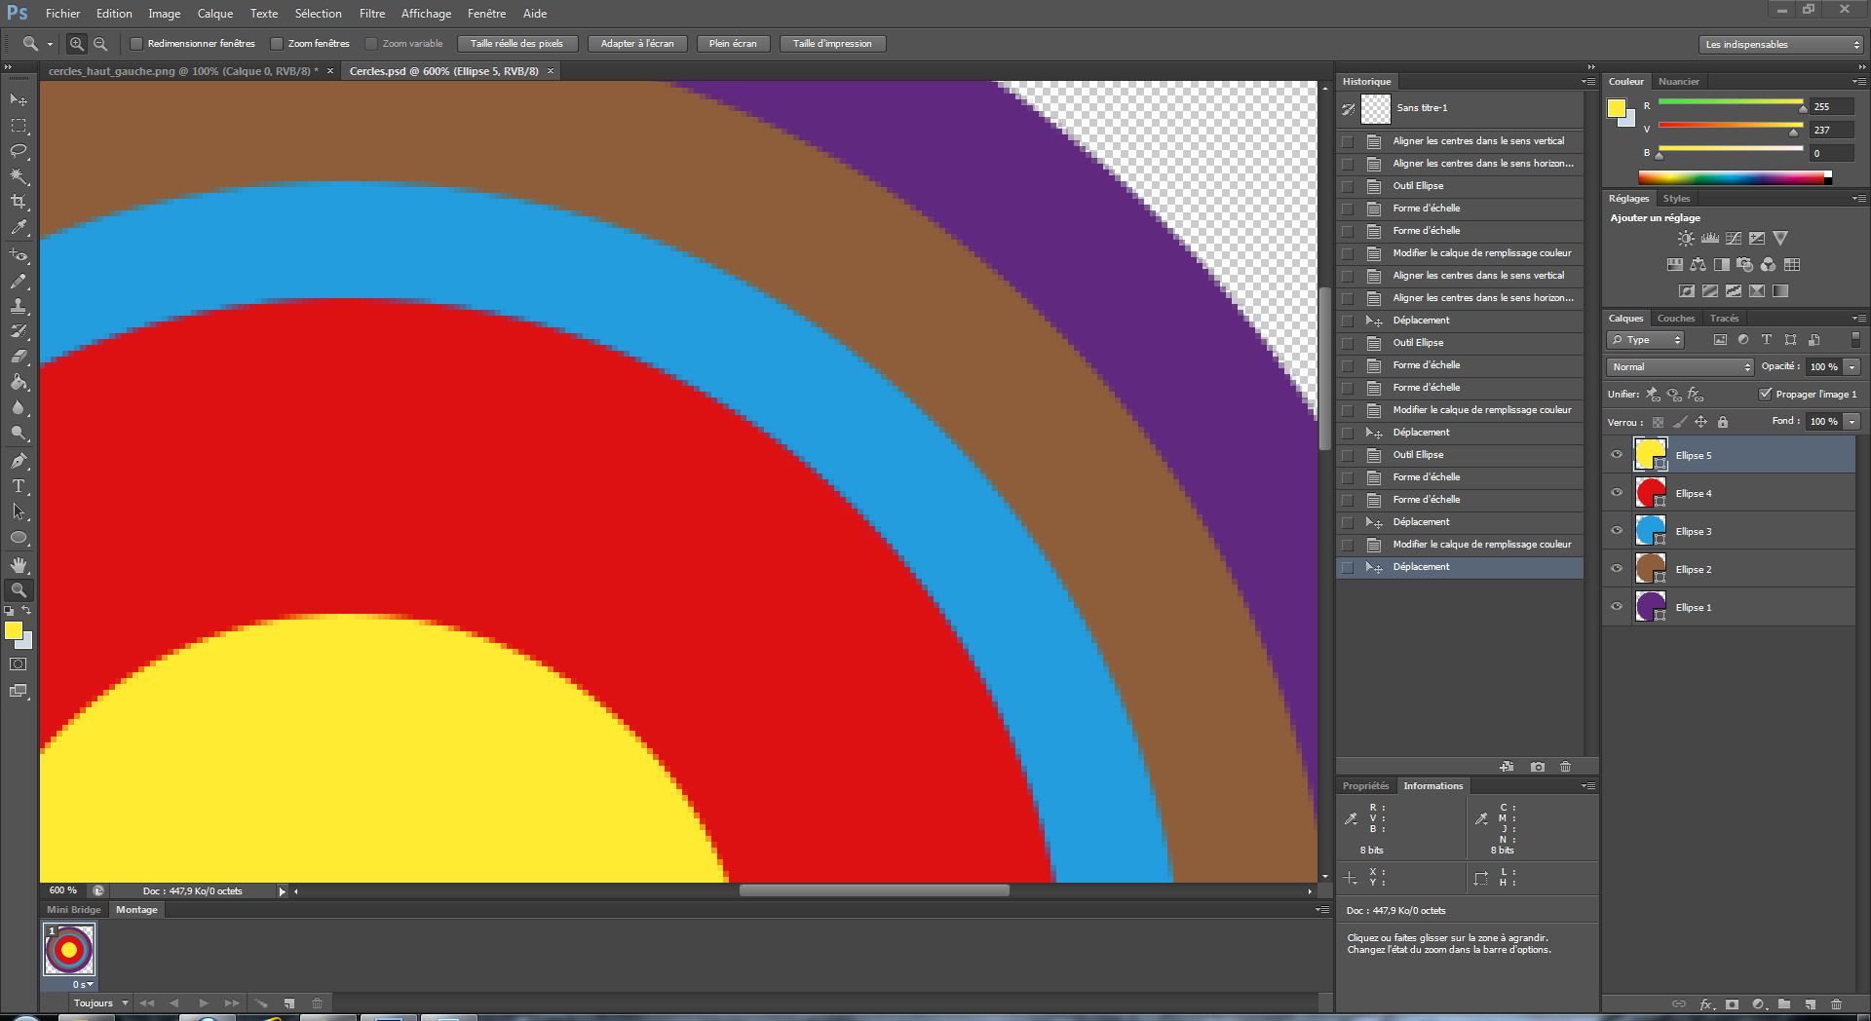Screen dimensions: 1871x1021
Task: Select the Hand tool
Action: [19, 565]
